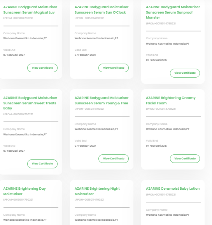Open AZARINE Sunscreen Serum Young & Free title
This screenshot has width=212, height=225.
(x=102, y=100)
